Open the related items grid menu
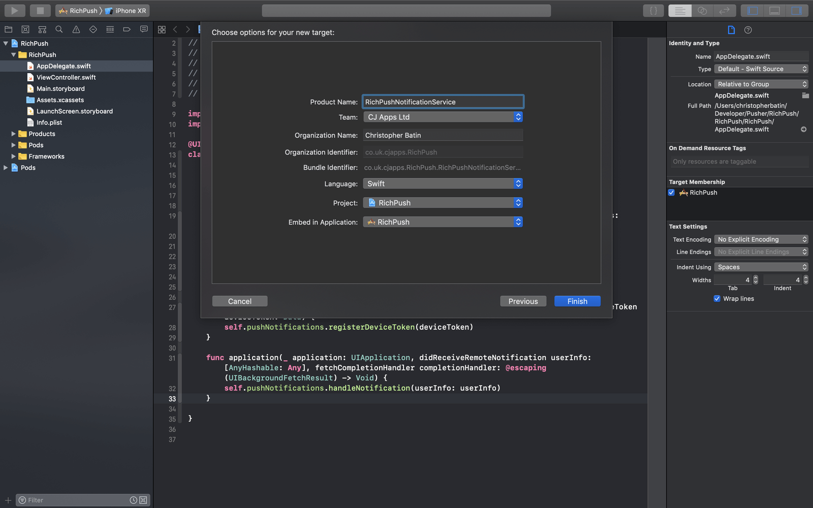The width and height of the screenshot is (813, 508). (x=162, y=29)
